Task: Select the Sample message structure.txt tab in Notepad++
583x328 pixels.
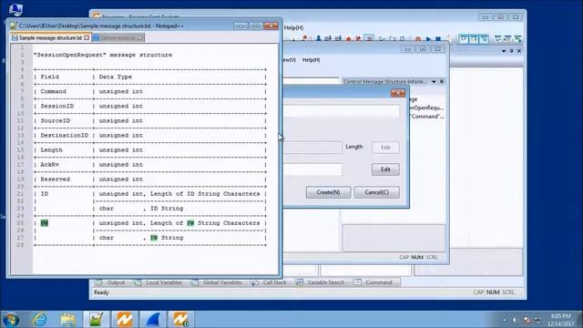Action: pyautogui.click(x=50, y=37)
